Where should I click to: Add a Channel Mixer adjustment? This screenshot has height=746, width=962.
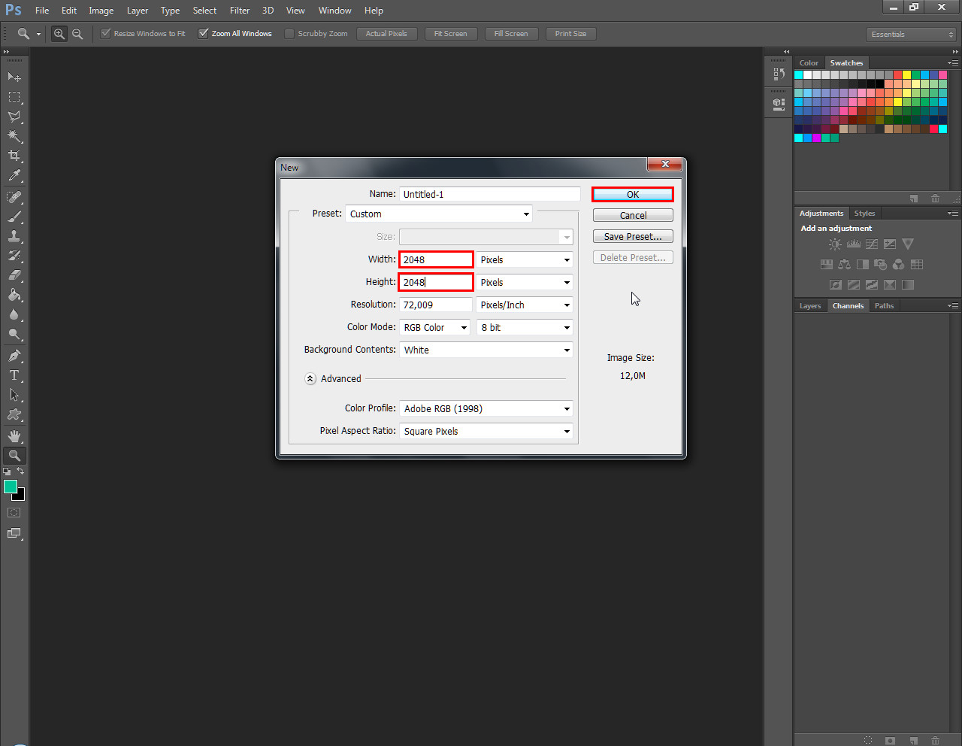tap(899, 265)
